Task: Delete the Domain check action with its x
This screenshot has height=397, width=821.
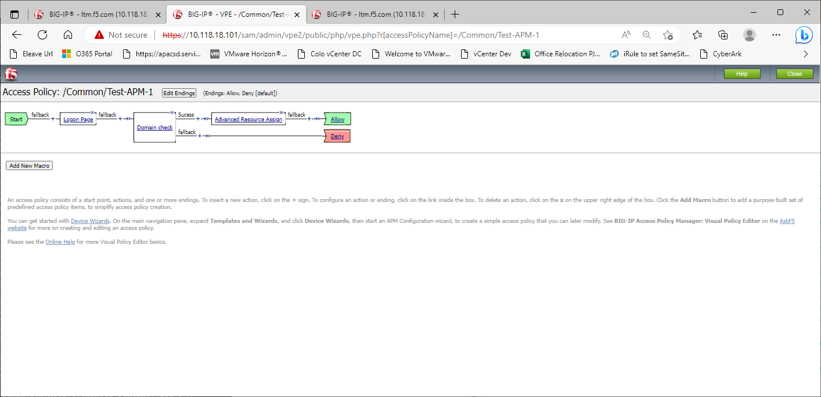Action: [x=172, y=113]
